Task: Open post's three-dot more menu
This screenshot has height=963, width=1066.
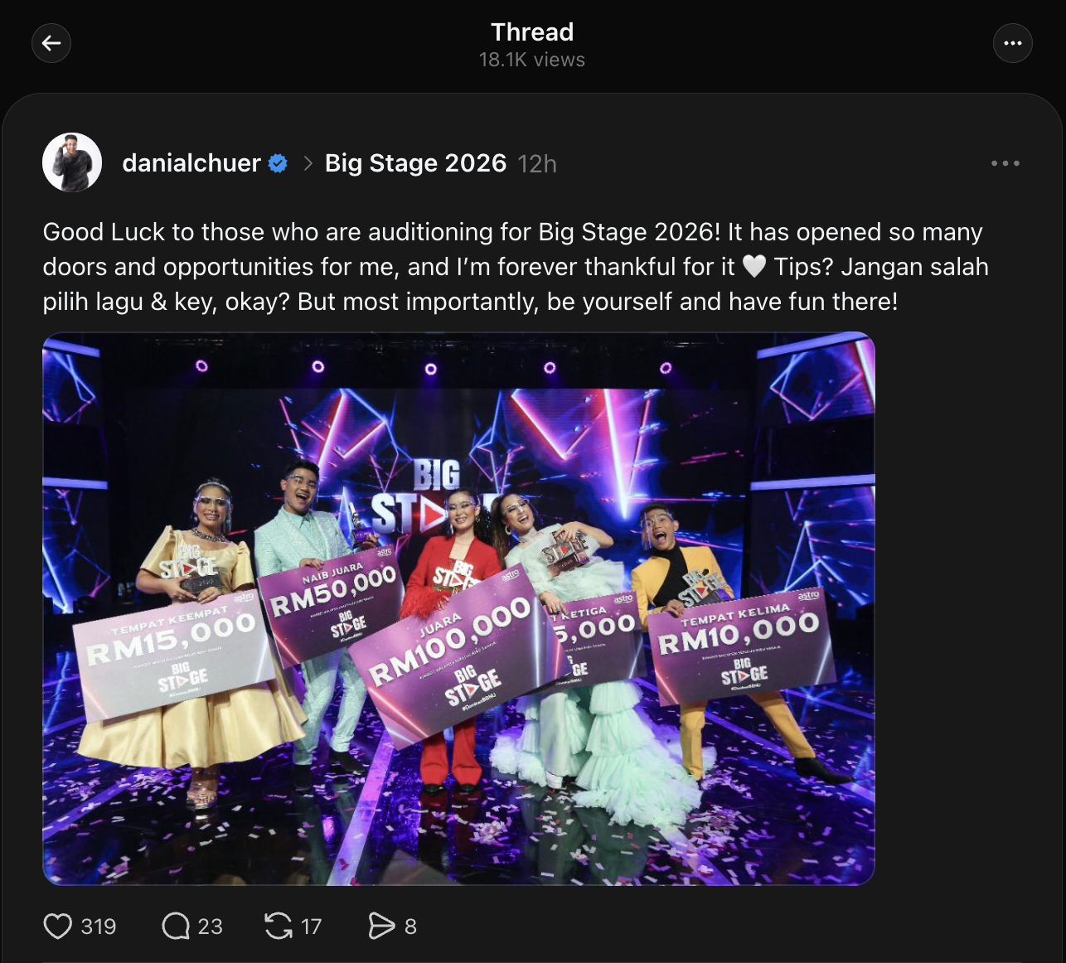Action: pyautogui.click(x=1005, y=163)
